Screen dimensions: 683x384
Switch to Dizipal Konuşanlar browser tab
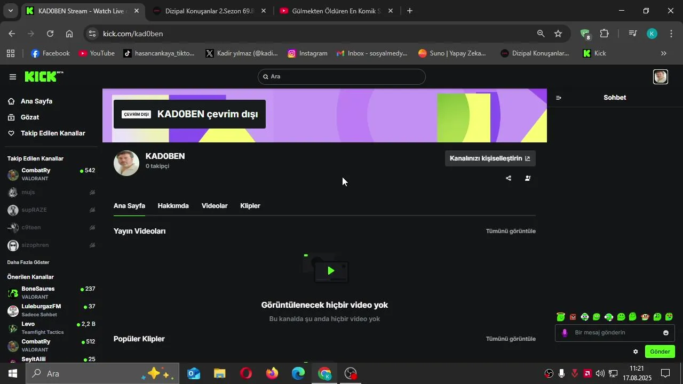click(210, 11)
